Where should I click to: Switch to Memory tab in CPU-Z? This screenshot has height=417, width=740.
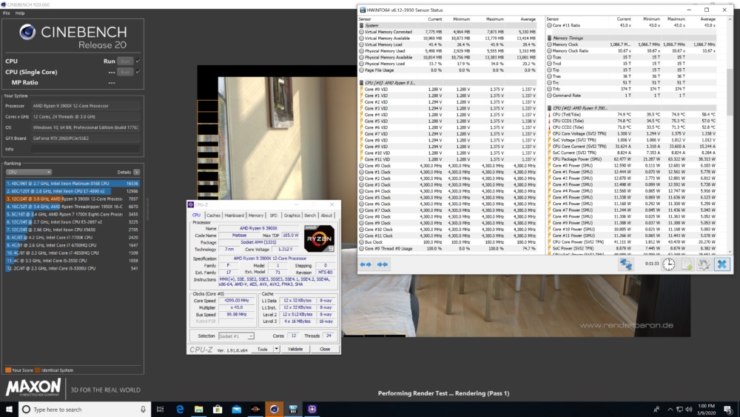pos(256,216)
